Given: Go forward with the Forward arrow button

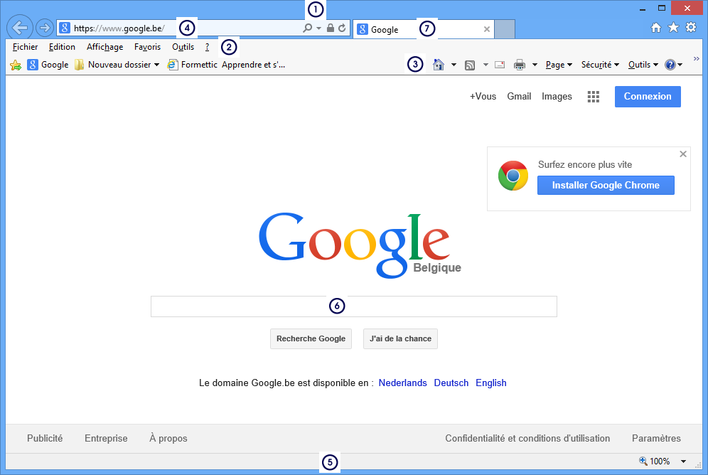Looking at the screenshot, I should coord(44,28).
